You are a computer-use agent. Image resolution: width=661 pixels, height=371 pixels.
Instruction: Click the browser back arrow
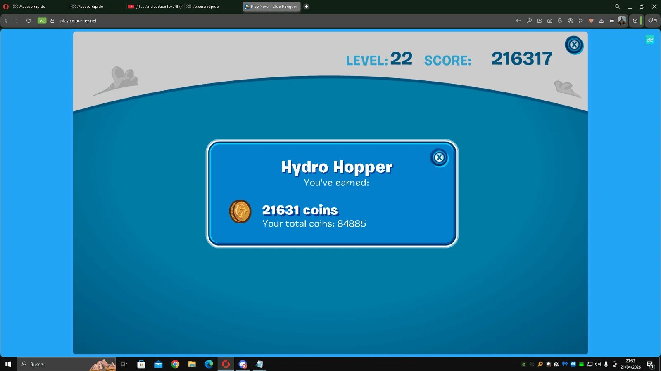(x=6, y=21)
